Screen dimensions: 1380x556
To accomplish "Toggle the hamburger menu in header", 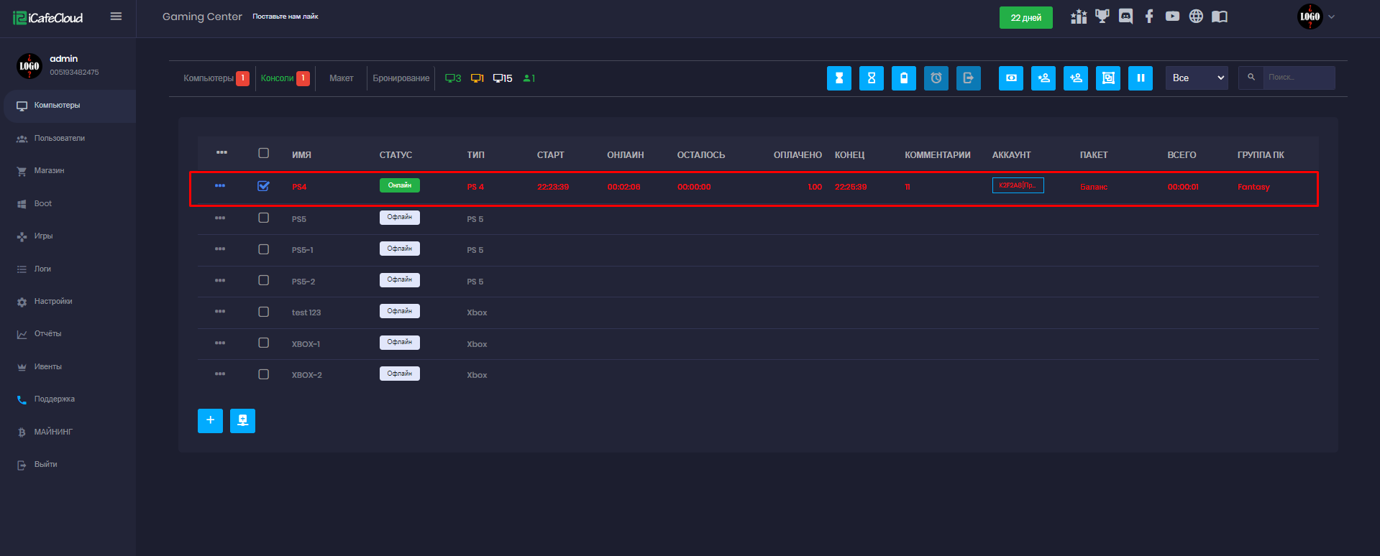I will [x=116, y=17].
